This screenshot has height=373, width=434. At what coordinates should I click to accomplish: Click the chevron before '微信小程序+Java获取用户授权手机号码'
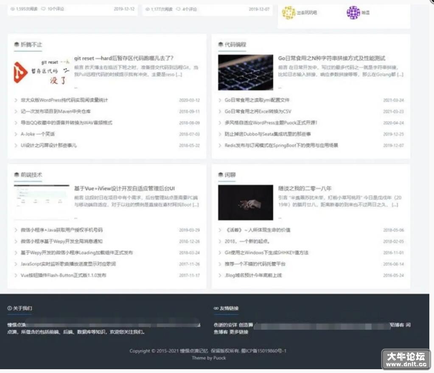[16, 230]
